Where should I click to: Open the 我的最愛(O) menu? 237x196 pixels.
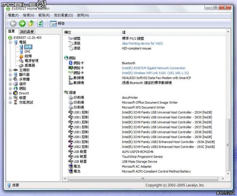[x=63, y=15]
